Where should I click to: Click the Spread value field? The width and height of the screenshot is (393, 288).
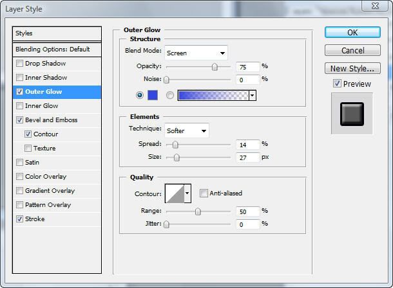point(247,145)
